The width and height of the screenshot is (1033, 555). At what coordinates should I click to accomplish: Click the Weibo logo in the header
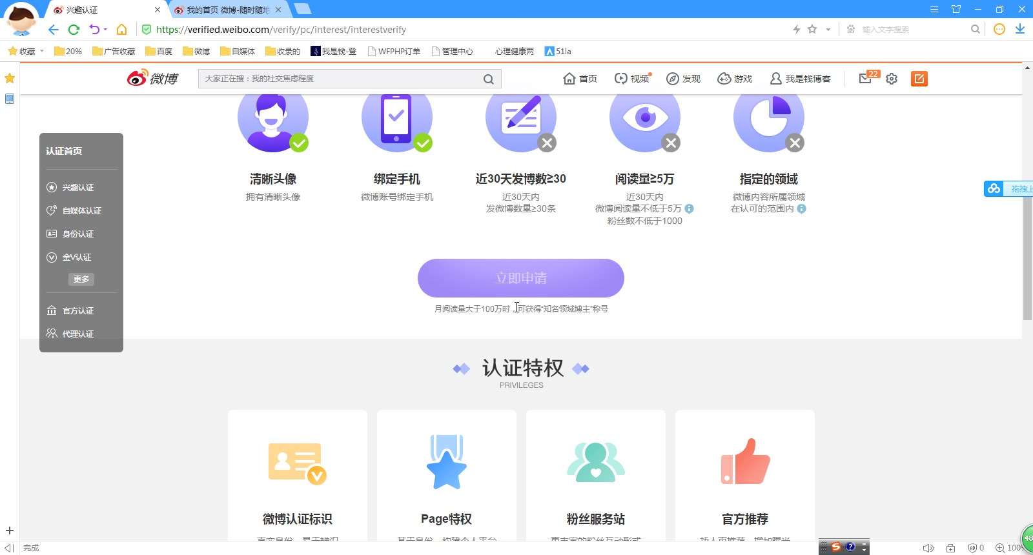[x=153, y=78]
